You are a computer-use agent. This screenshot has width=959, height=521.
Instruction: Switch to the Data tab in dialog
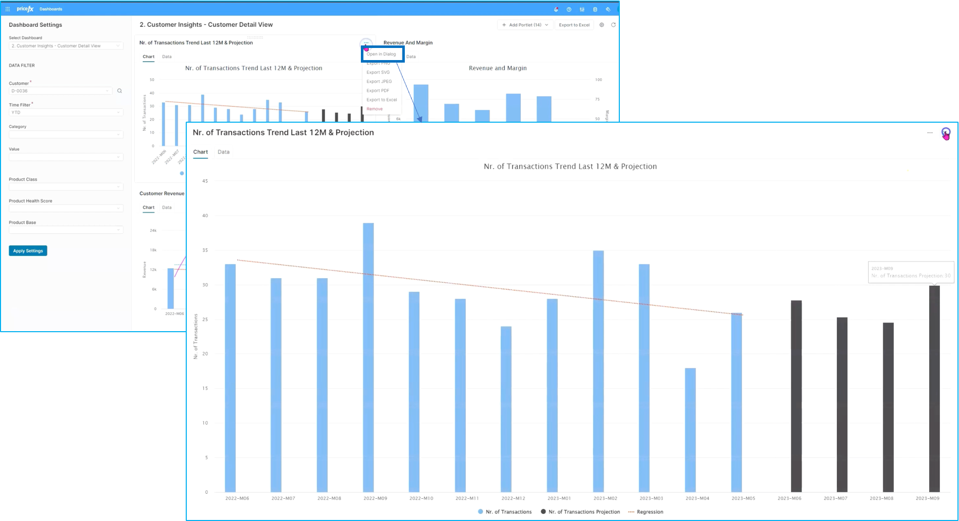tap(224, 152)
